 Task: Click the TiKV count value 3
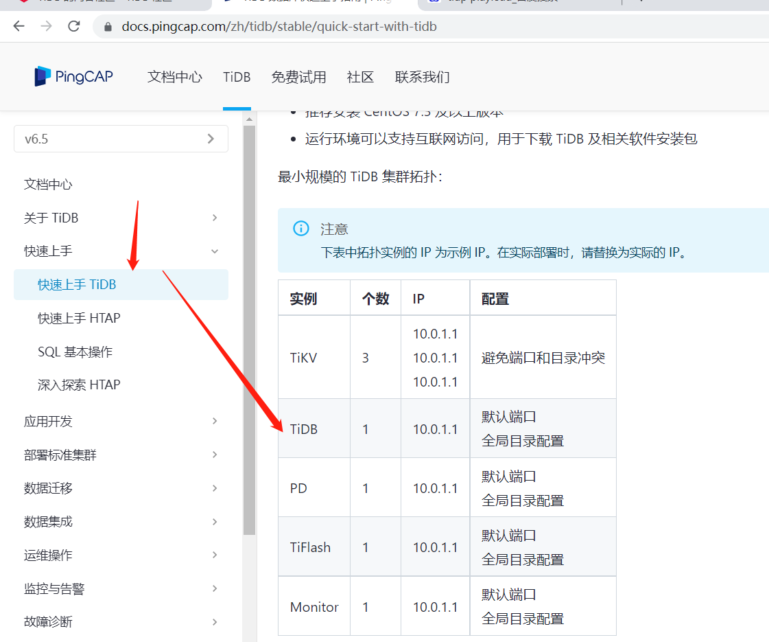coord(366,358)
